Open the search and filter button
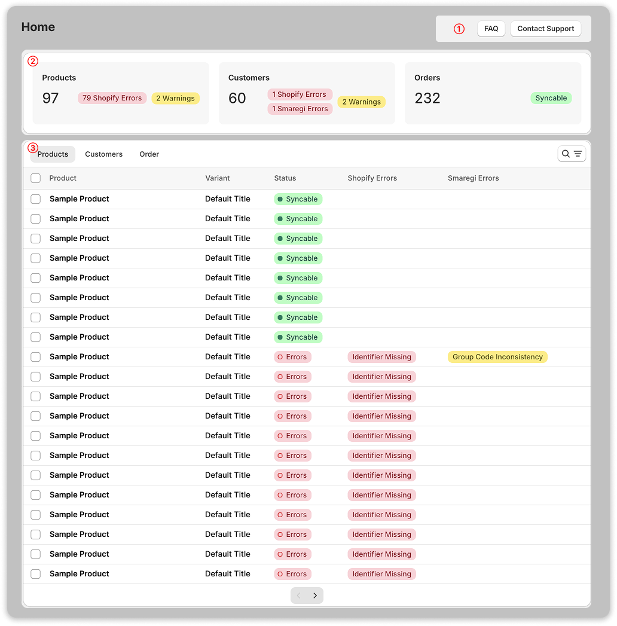The width and height of the screenshot is (617, 626). pos(572,154)
